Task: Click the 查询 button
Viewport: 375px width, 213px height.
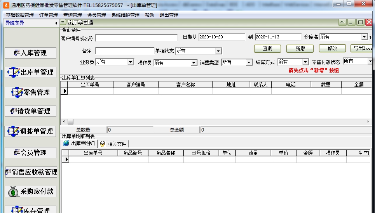Action: [x=267, y=48]
